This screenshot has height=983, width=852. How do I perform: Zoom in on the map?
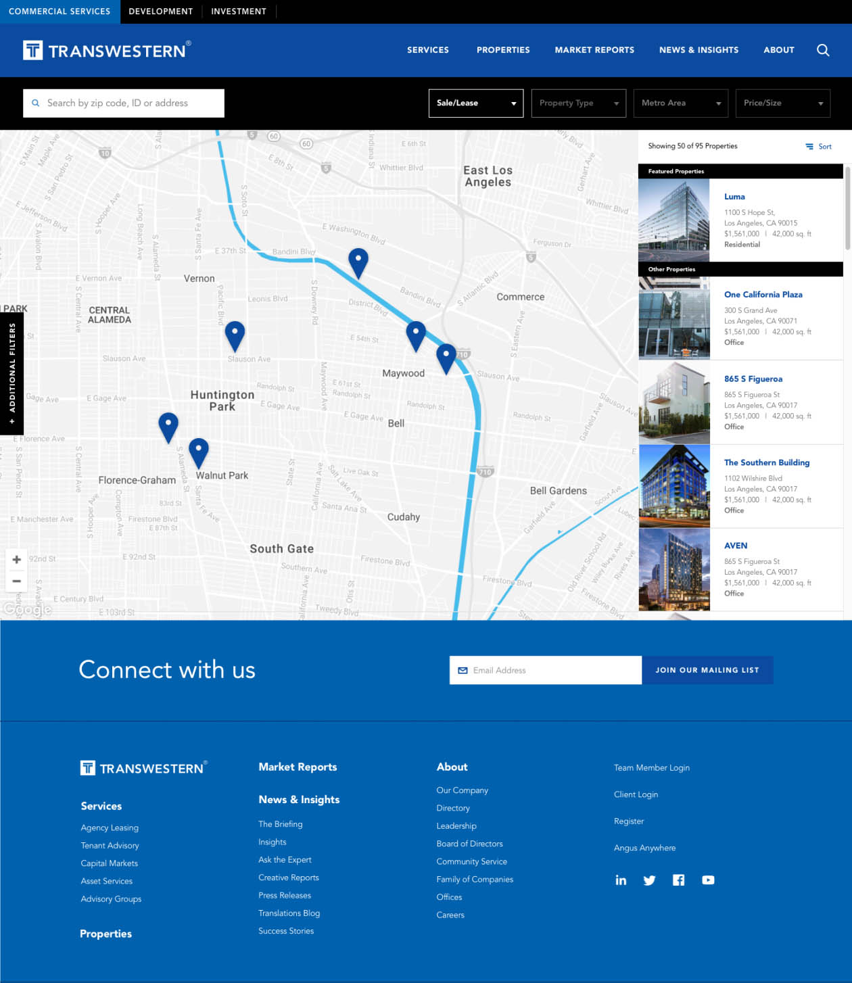(17, 560)
